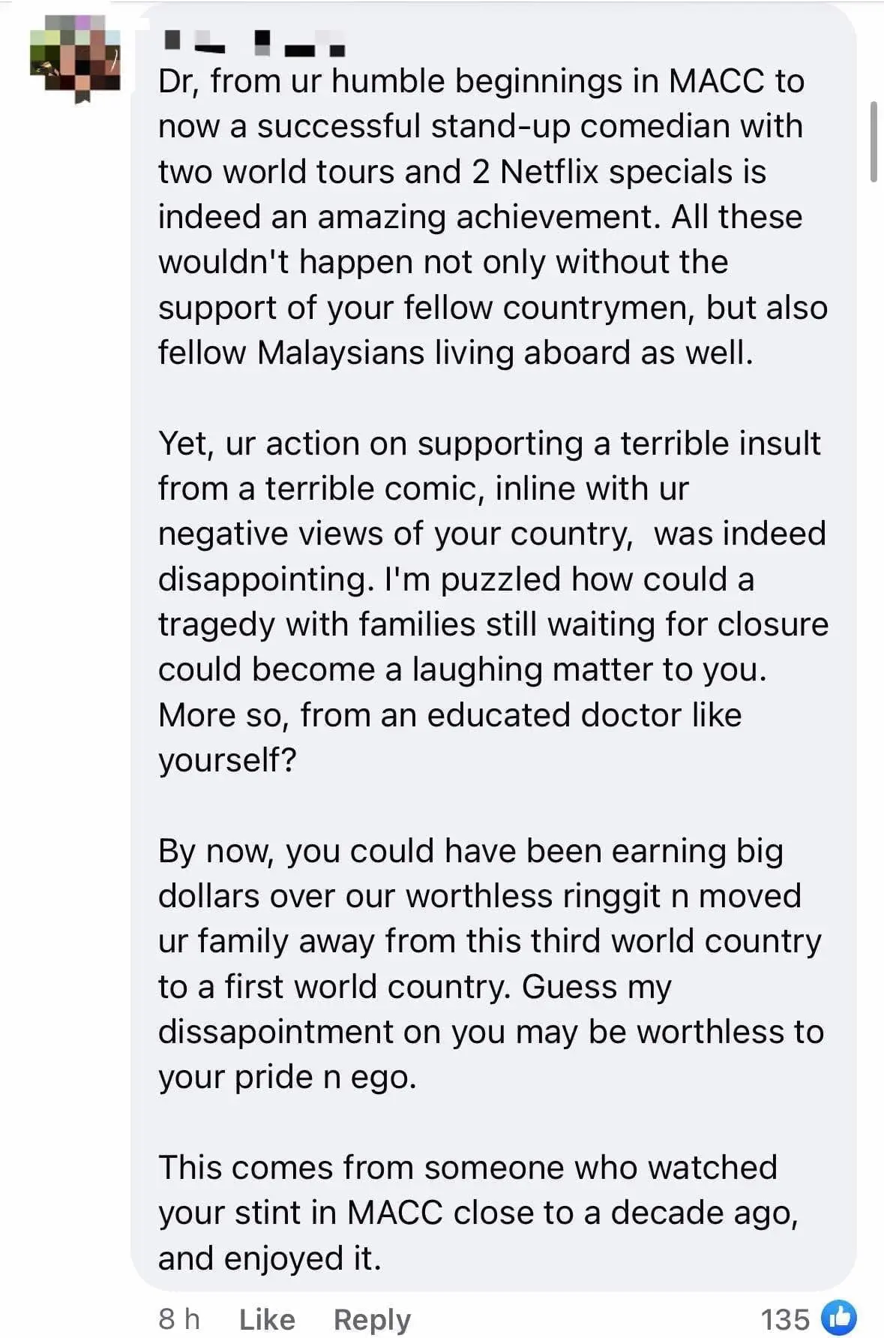884x1338 pixels.
Task: Click the word 'disappointing.' in the second paragraph
Action: pyautogui.click(x=265, y=579)
